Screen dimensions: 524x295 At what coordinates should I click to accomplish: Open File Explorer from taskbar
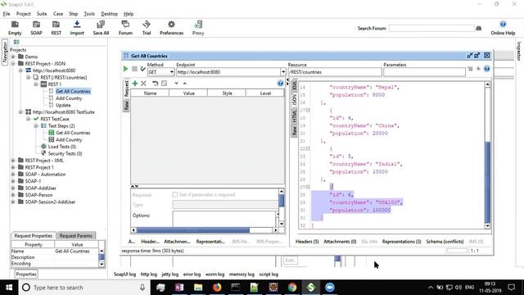(x=198, y=288)
